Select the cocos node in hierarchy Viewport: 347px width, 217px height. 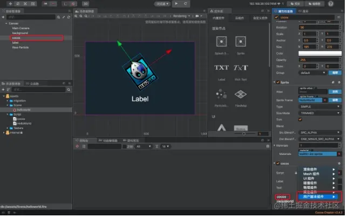point(16,38)
